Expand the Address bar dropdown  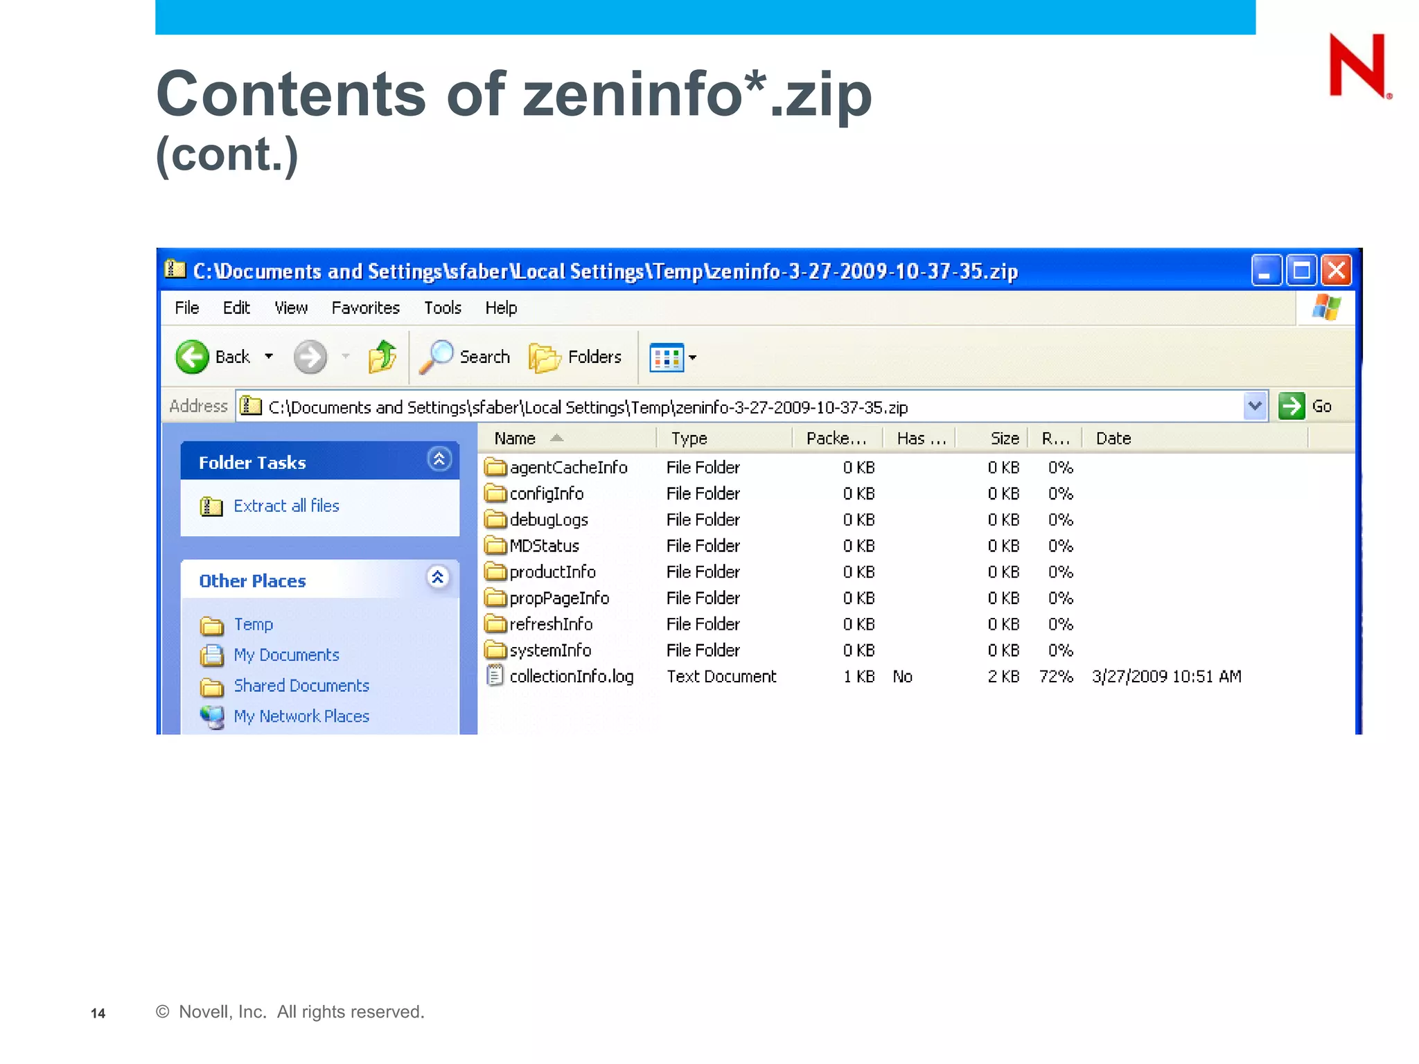1255,406
